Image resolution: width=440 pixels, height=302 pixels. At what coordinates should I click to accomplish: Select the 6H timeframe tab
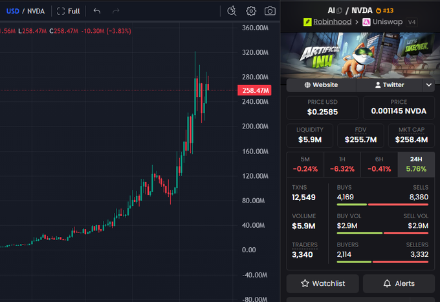click(379, 165)
